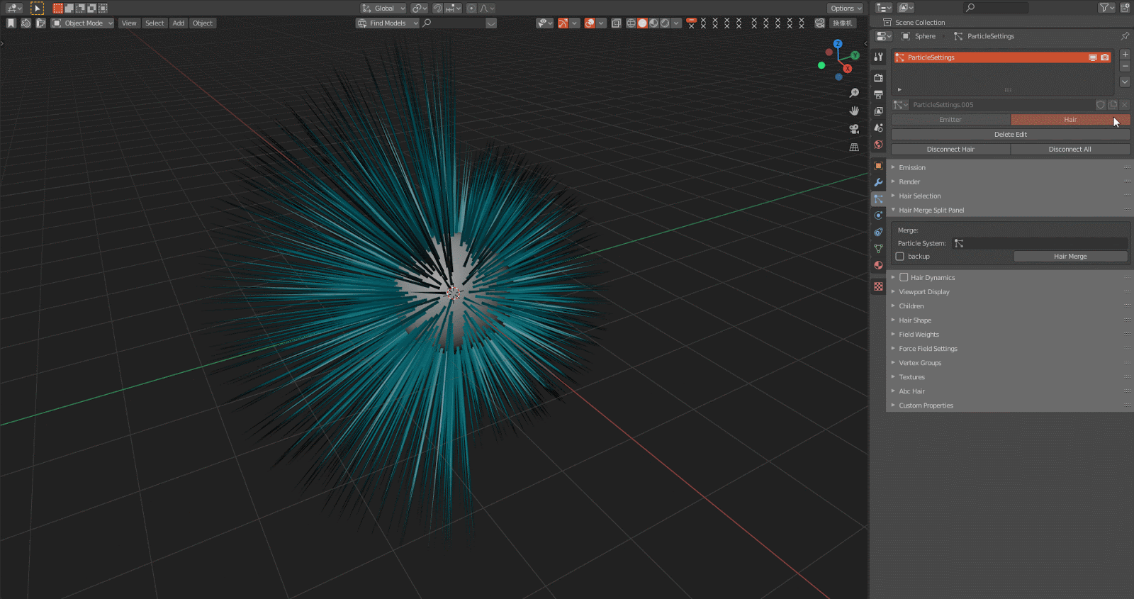Open the Select menu
This screenshot has width=1134, height=599.
tap(155, 23)
